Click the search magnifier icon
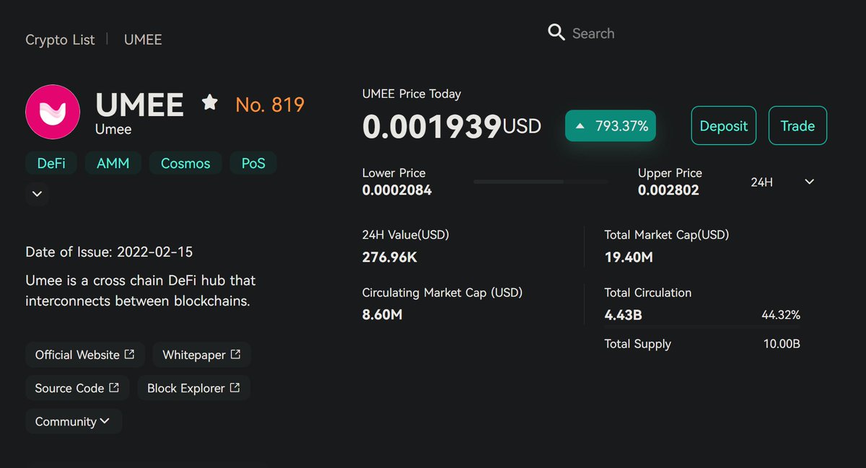This screenshot has height=468, width=866. coord(556,32)
